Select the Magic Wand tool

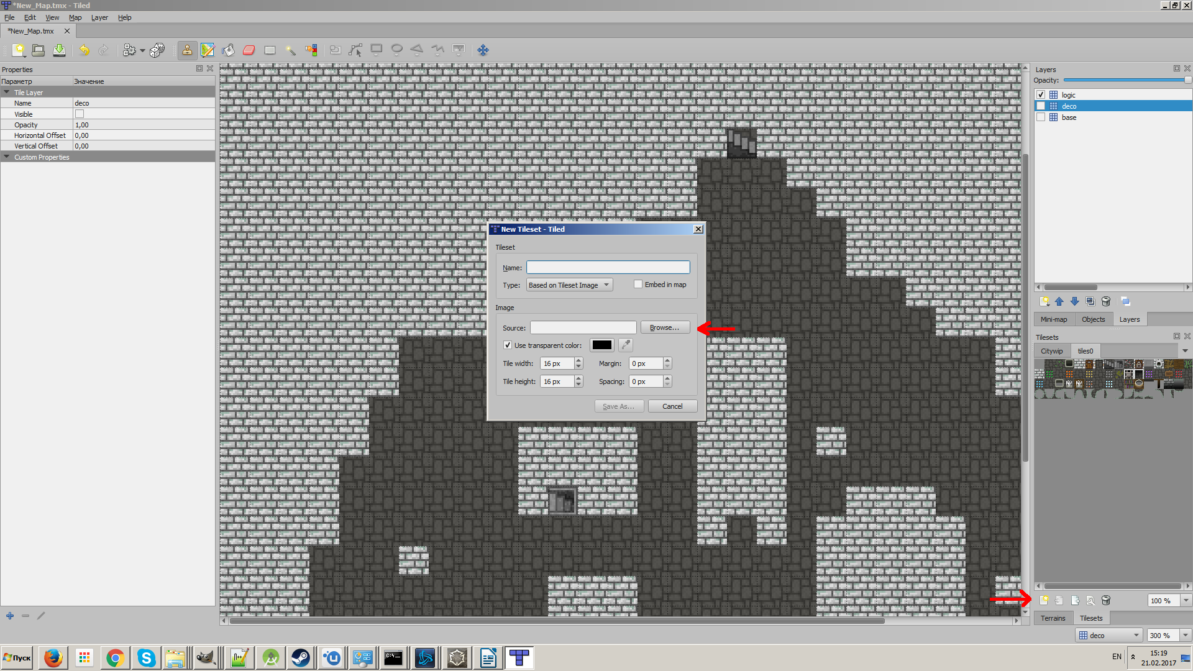(290, 50)
